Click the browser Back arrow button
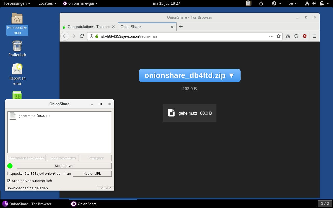This screenshot has width=333, height=208. [x=65, y=36]
